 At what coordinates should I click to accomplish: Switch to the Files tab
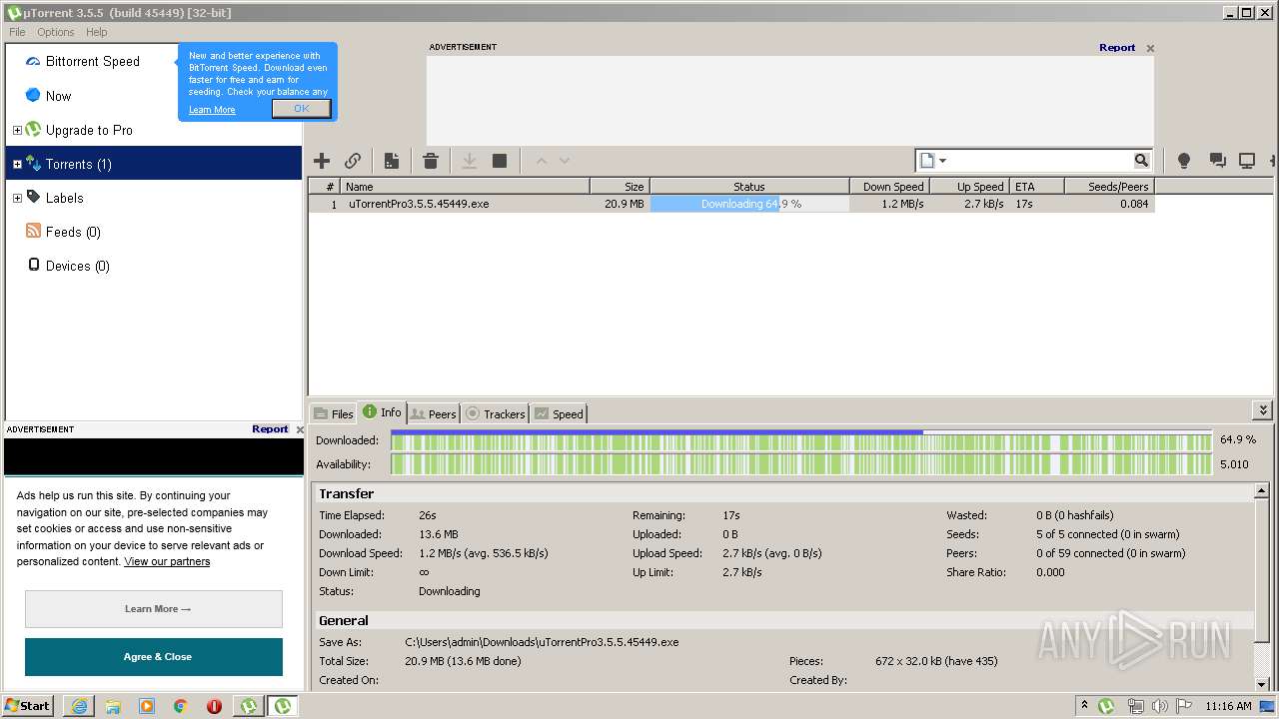pyautogui.click(x=334, y=413)
